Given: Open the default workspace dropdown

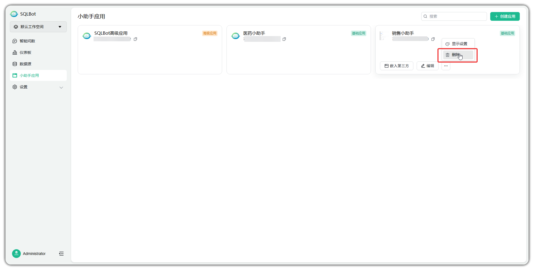Looking at the screenshot, I should [38, 27].
